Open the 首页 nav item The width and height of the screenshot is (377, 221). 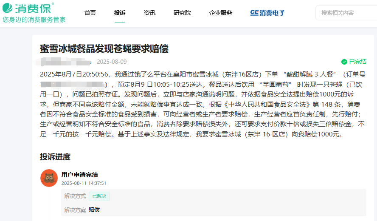[x=90, y=13]
